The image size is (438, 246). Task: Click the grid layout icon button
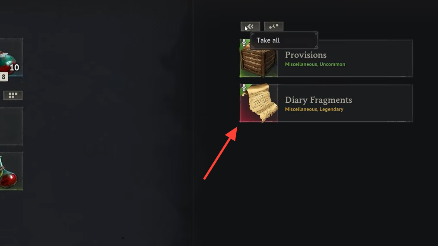(13, 95)
